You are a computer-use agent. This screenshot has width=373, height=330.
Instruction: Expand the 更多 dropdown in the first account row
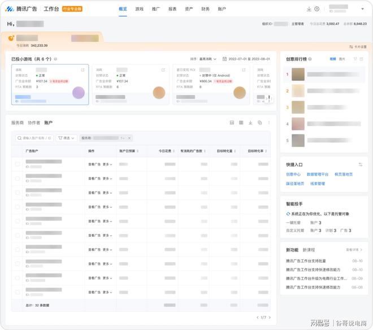coord(107,164)
